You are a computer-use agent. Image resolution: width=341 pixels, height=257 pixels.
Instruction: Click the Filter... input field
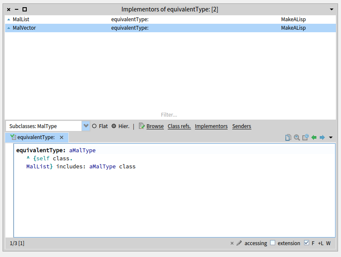click(169, 115)
